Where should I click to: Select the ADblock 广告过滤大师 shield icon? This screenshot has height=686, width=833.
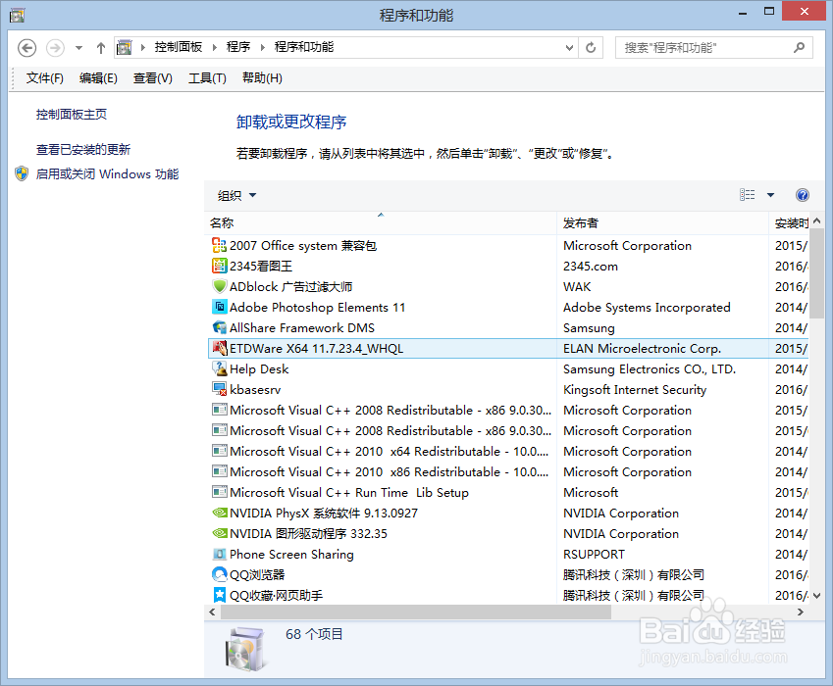220,286
